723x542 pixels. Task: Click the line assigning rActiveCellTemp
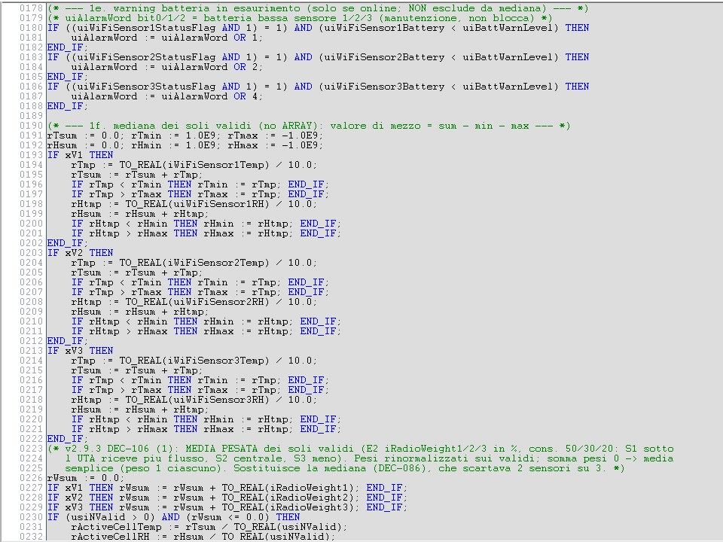click(209, 527)
